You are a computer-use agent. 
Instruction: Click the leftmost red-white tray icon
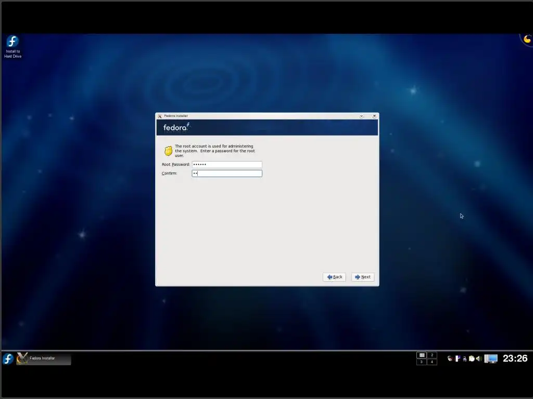point(450,358)
